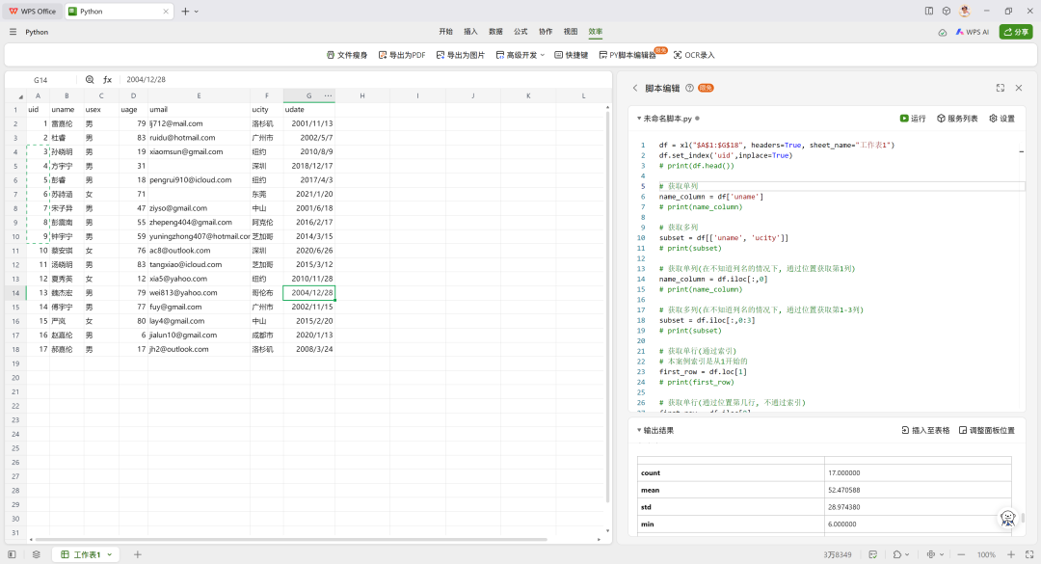Click the OCR录入 tool
Viewport: 1041px width, 564px height.
click(x=693, y=55)
